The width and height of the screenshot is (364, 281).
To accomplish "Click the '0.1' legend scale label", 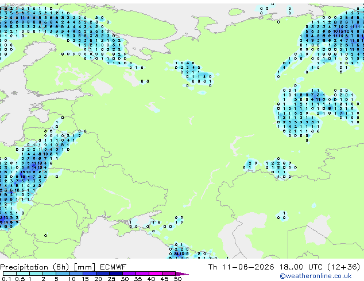I will [x=6, y=279].
